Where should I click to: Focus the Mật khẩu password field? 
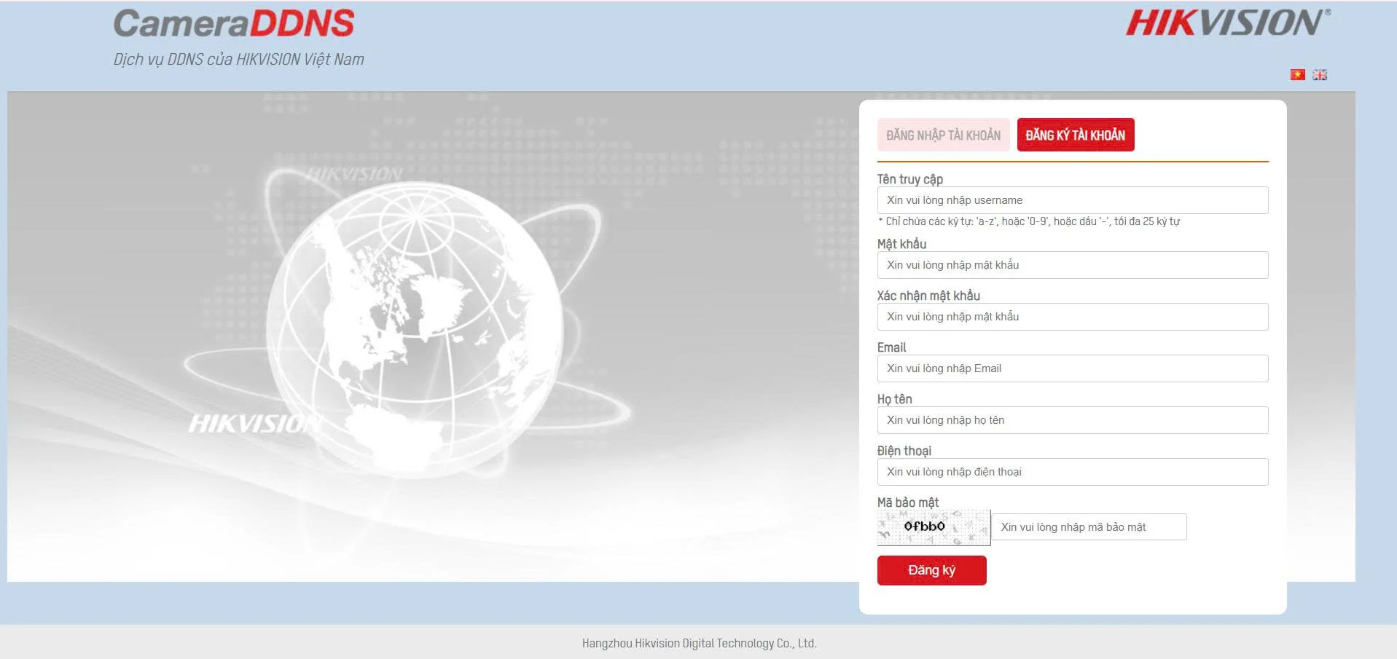[x=1073, y=265]
